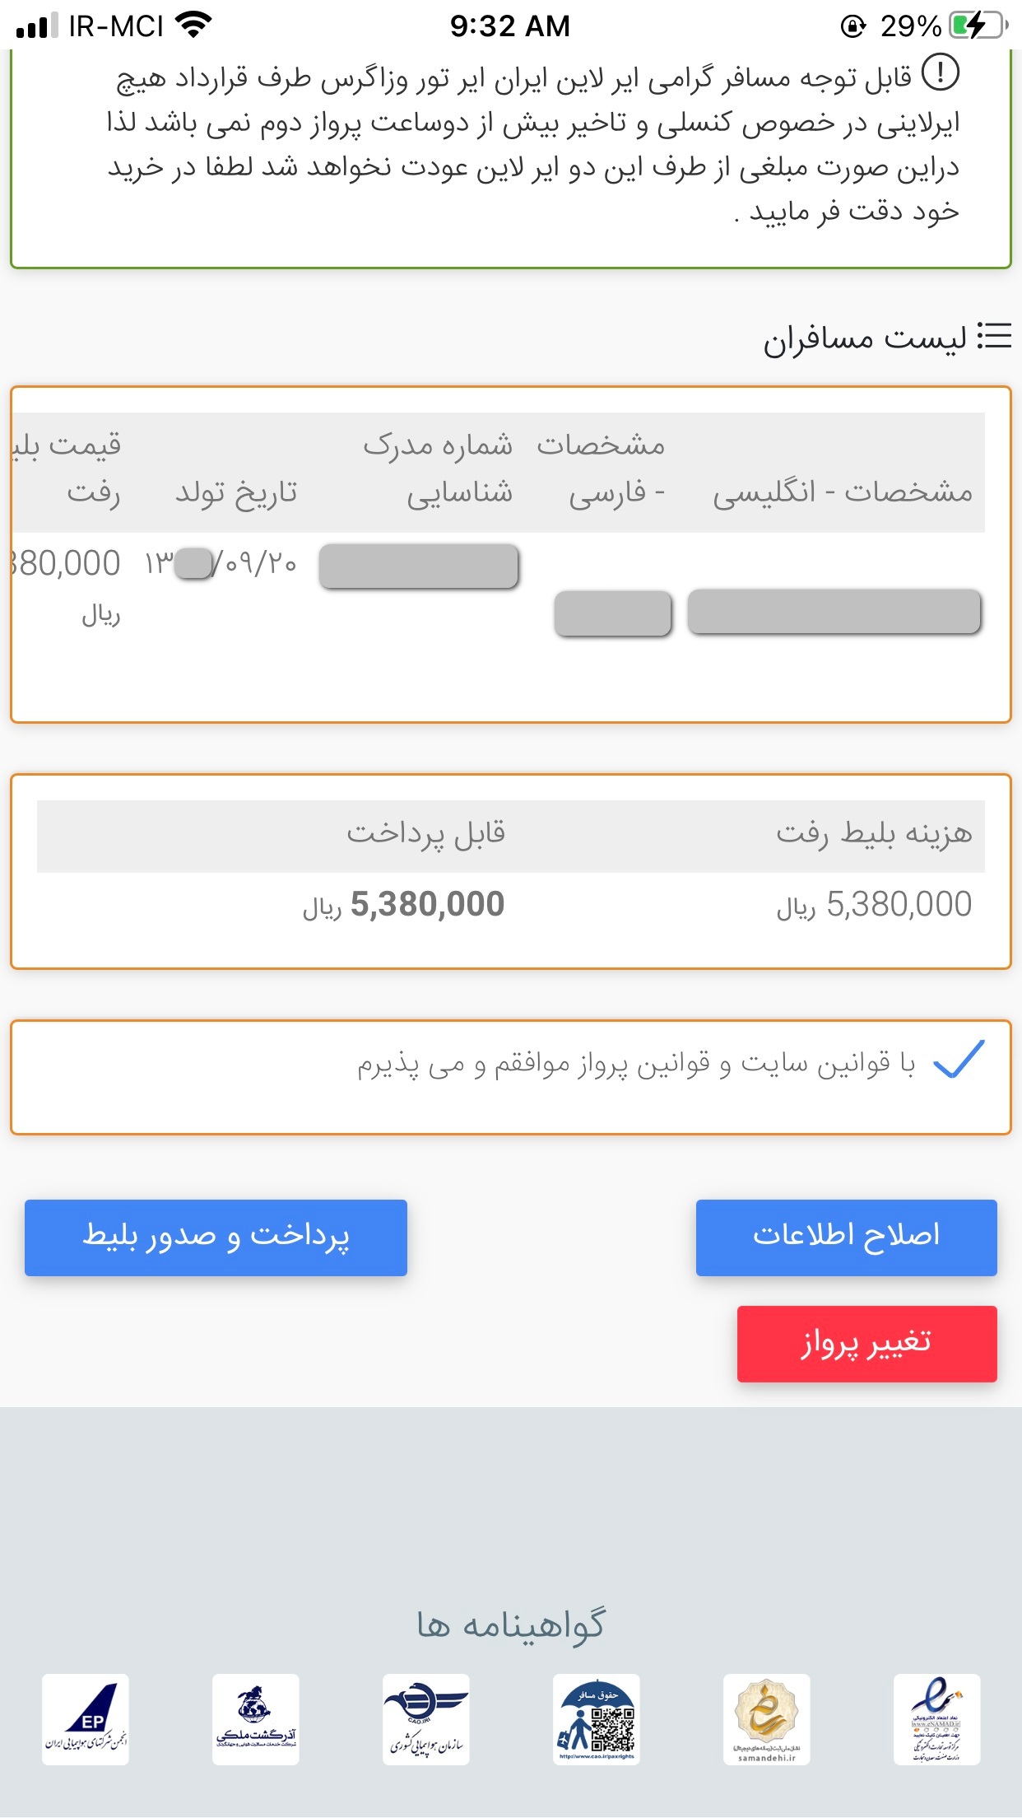Tap the با قوانین سایت agreement text

click(635, 1064)
